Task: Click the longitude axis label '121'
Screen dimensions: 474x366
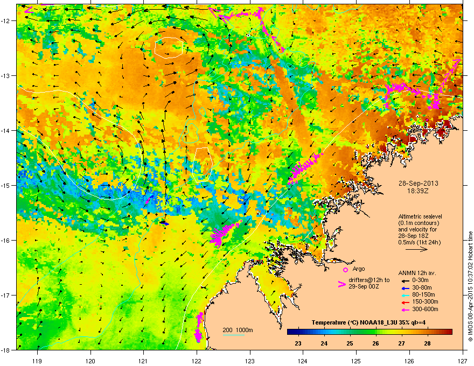Action: click(x=143, y=361)
